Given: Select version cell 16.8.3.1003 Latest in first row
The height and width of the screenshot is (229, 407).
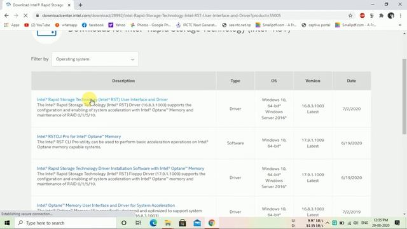Looking at the screenshot, I should pyautogui.click(x=312, y=109).
